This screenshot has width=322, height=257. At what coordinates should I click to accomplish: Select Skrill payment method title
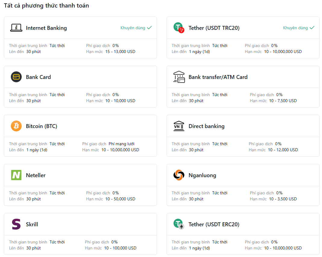(32, 224)
